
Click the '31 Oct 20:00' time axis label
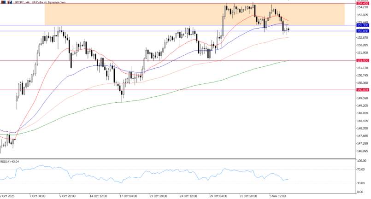point(248,196)
